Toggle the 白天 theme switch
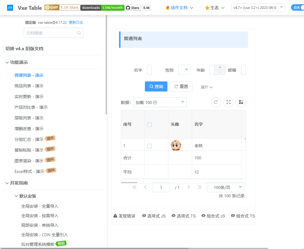 (297, 8)
